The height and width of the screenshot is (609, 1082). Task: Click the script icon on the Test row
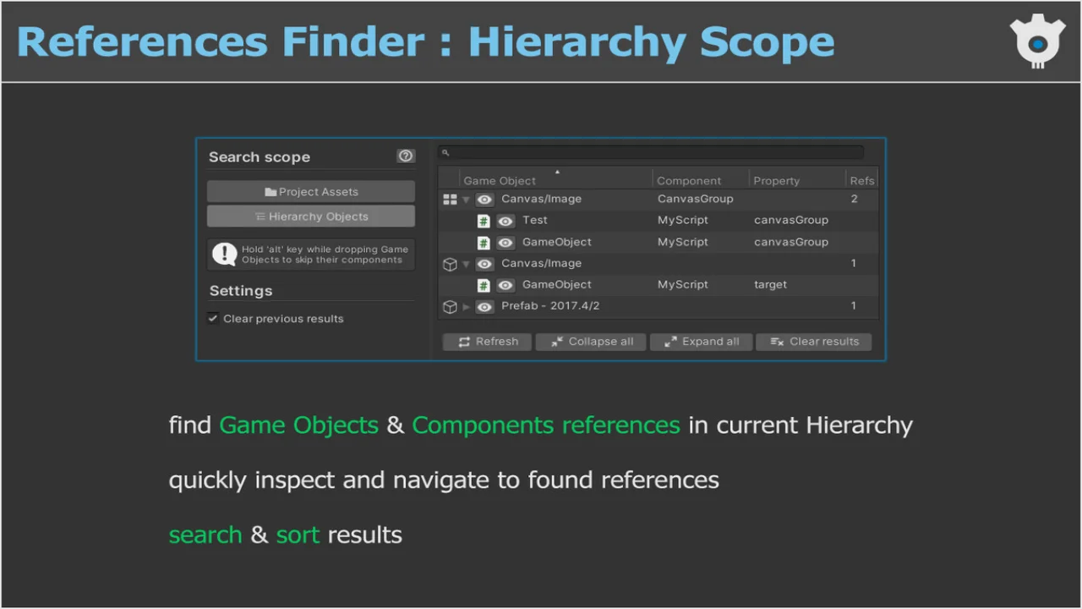(x=484, y=222)
